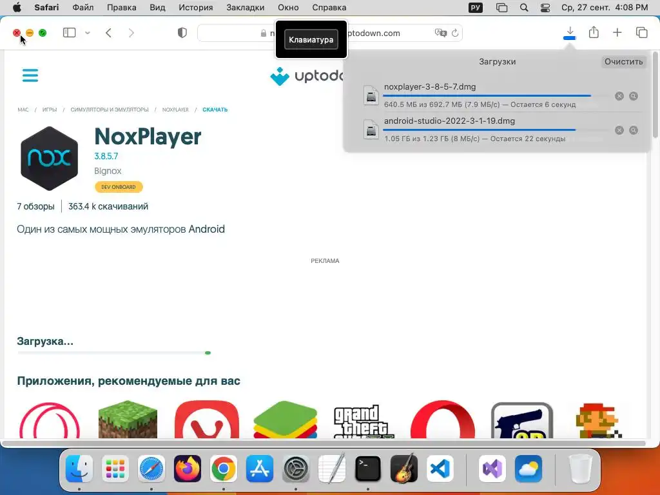Show the tab overview
Image resolution: width=660 pixels, height=495 pixels.
pos(641,32)
